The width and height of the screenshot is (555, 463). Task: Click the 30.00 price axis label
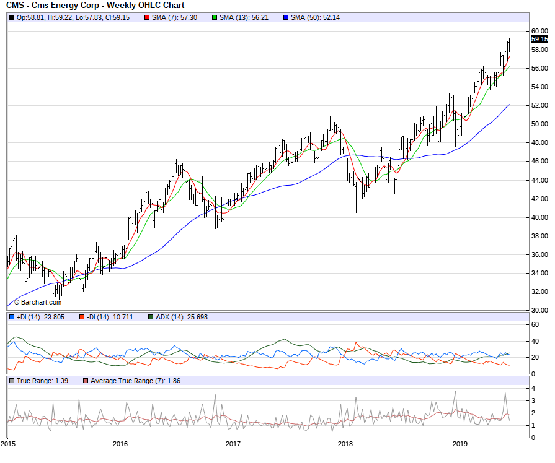pos(539,310)
